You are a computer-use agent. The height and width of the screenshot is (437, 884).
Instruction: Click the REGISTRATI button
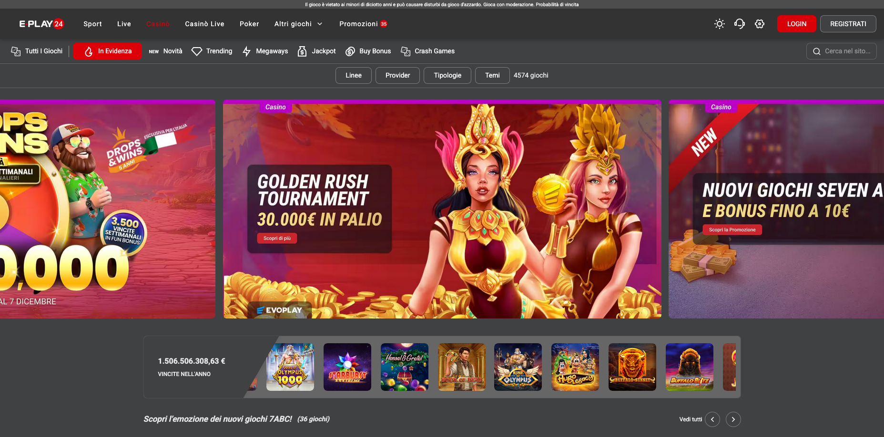pyautogui.click(x=848, y=24)
